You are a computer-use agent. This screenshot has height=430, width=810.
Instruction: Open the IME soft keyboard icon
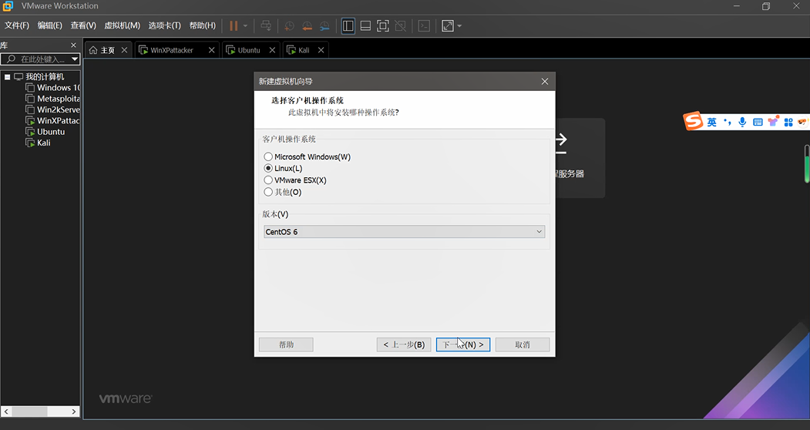(x=758, y=122)
